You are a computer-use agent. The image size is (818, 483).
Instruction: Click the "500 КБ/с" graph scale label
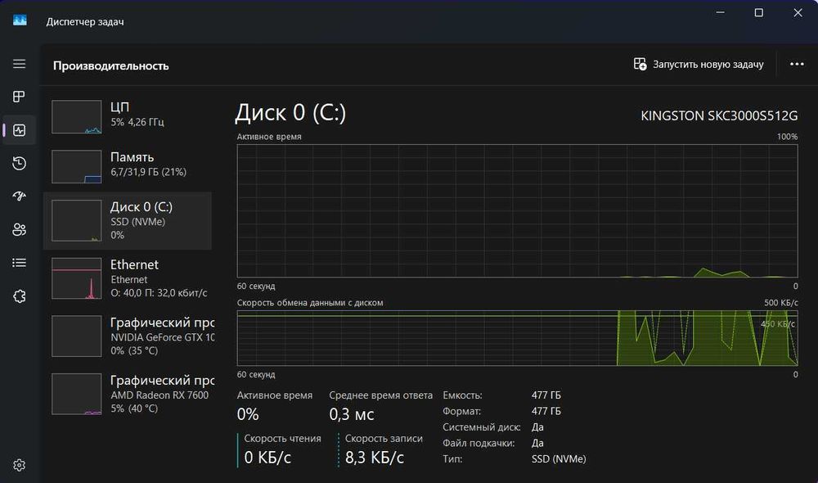pos(781,303)
